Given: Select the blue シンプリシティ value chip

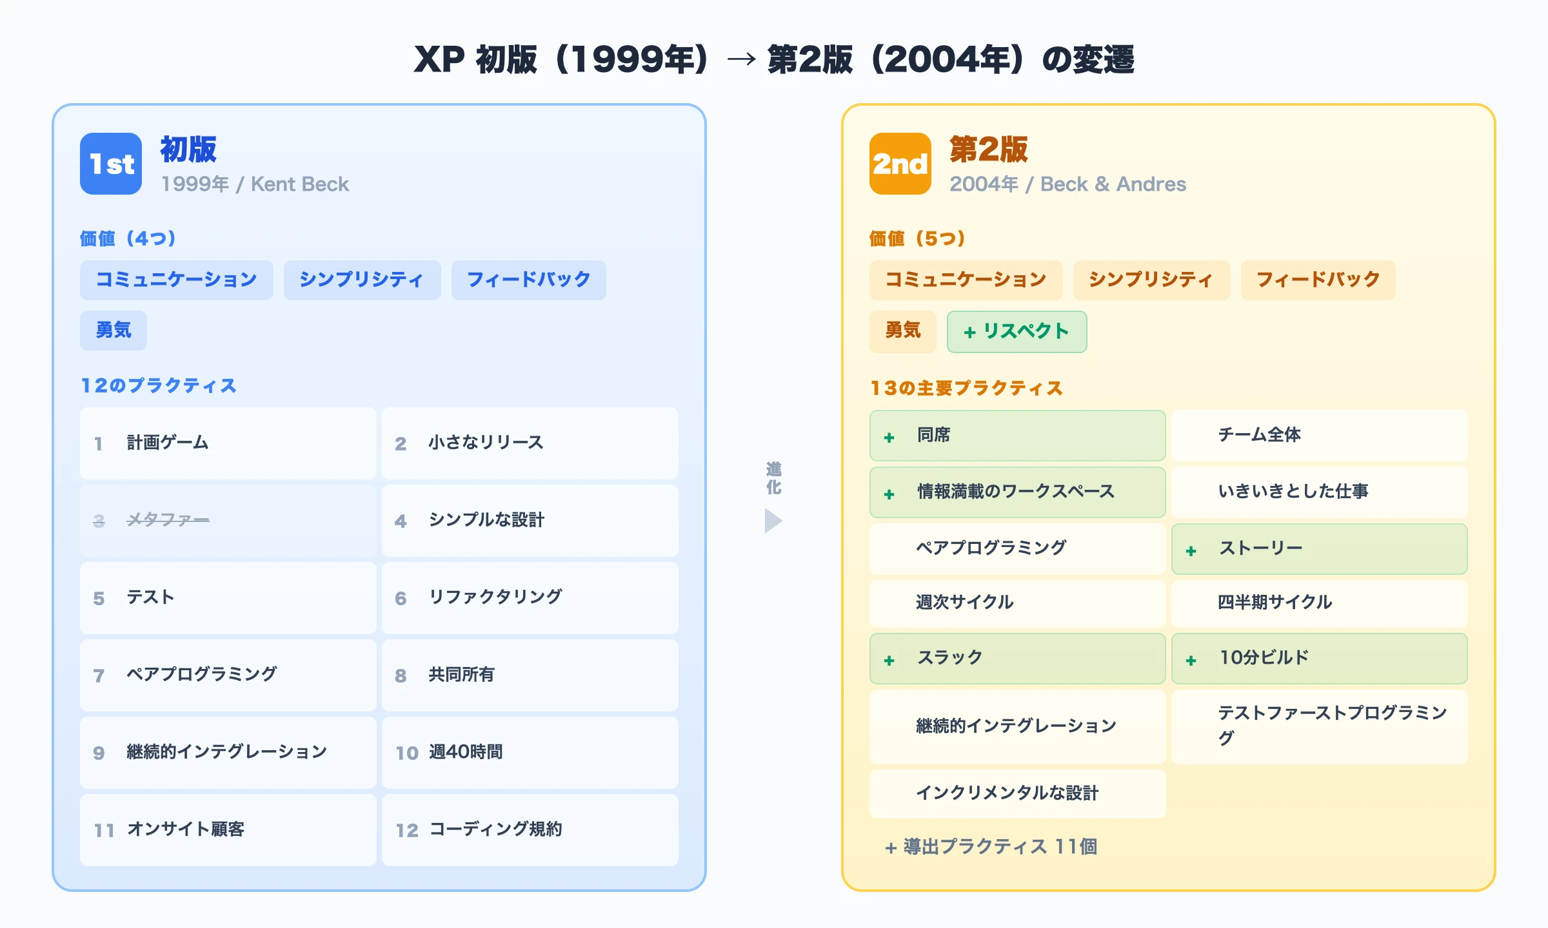Looking at the screenshot, I should coord(362,280).
